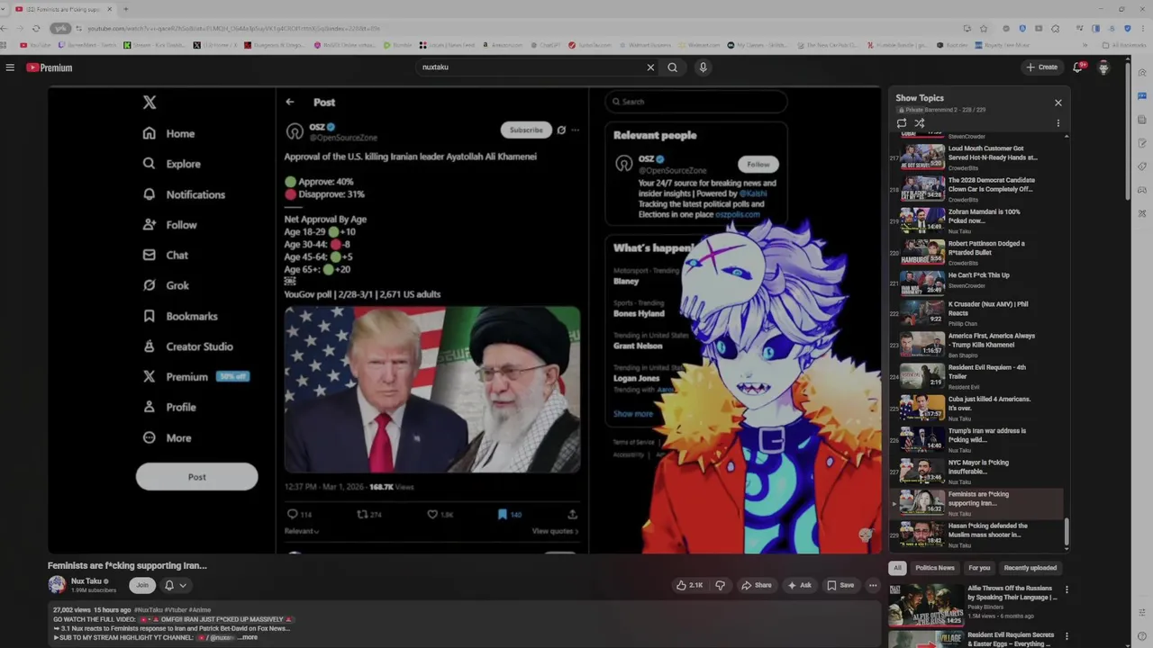Open options for Alfie Throws Off video
The width and height of the screenshot is (1153, 648).
tap(1067, 590)
